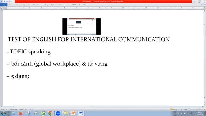Switch to Draft view

181,110
